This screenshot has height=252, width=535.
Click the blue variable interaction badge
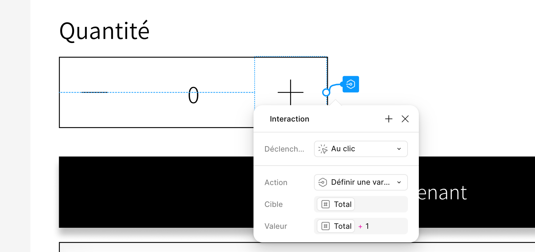coord(350,84)
